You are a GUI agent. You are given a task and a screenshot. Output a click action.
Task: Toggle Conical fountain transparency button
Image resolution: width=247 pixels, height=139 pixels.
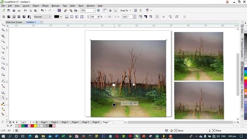point(77,17)
